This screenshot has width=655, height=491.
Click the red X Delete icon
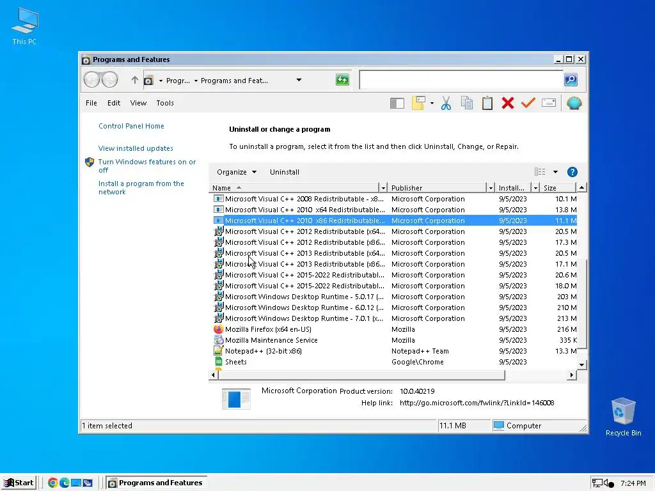(x=507, y=103)
